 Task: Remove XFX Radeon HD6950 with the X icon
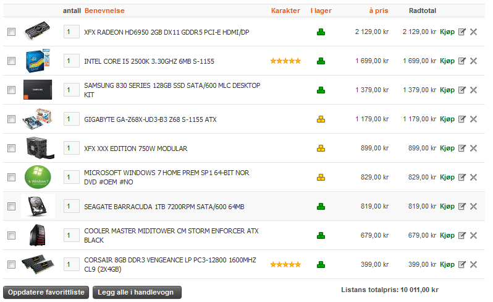tap(473, 32)
